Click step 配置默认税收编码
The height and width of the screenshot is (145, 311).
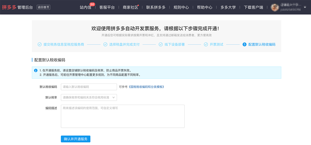262,44
